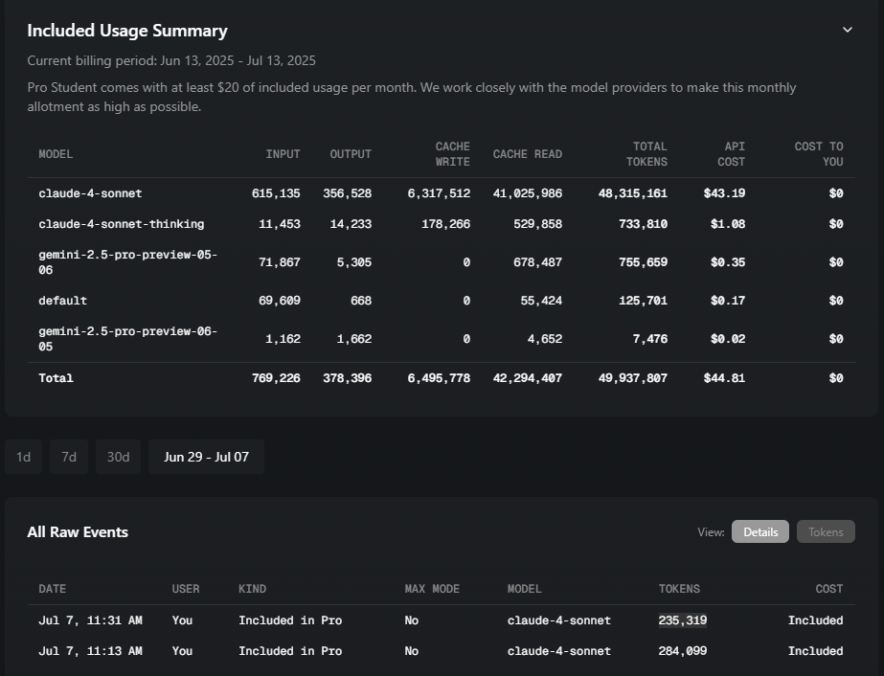This screenshot has height=676, width=884.
Task: Select the 30d time range
Action: coord(119,457)
